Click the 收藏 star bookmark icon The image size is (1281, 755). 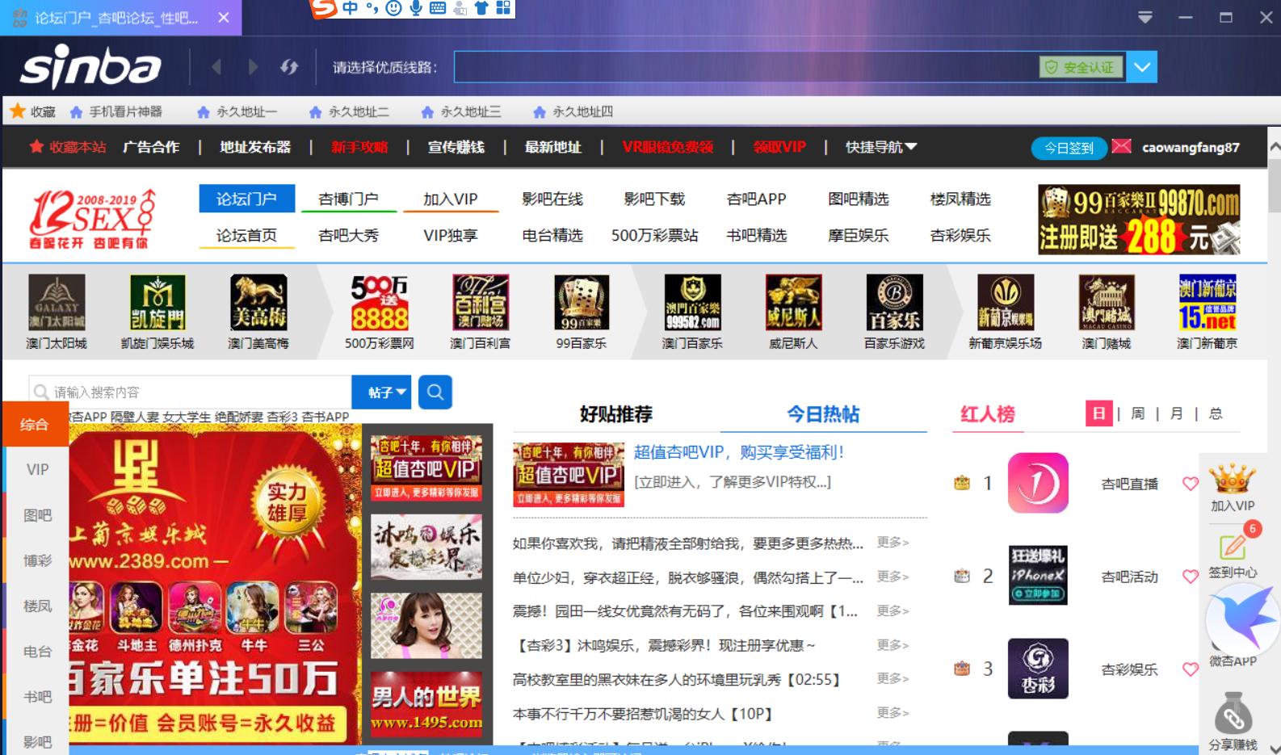(17, 111)
